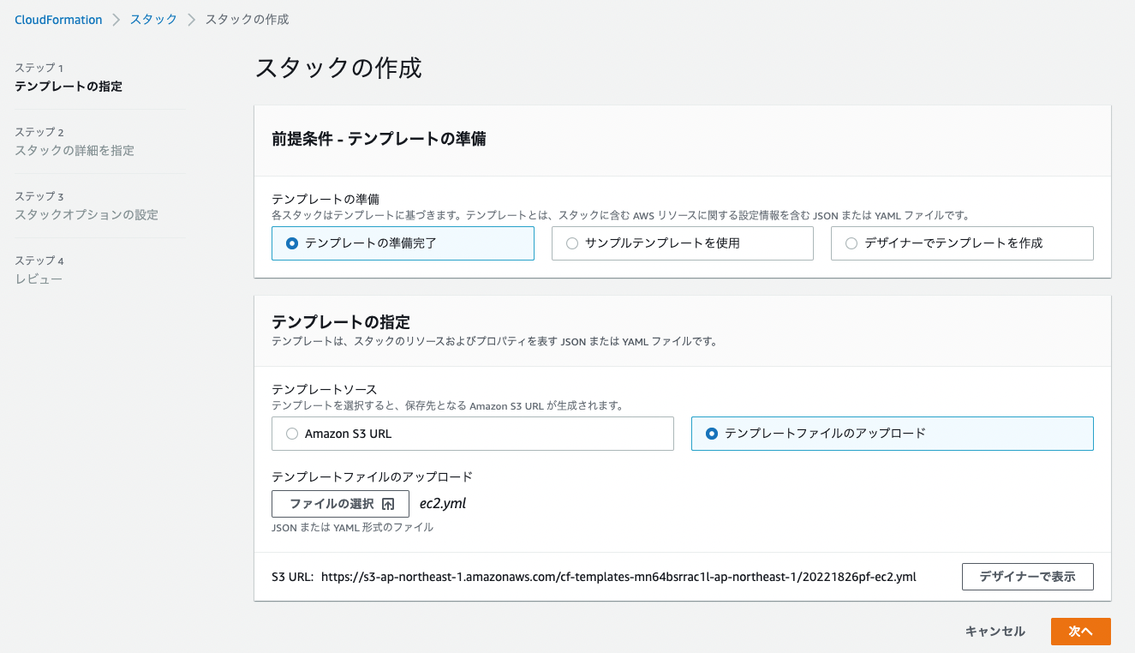
Task: Click the キャンセル button
Action: (995, 632)
